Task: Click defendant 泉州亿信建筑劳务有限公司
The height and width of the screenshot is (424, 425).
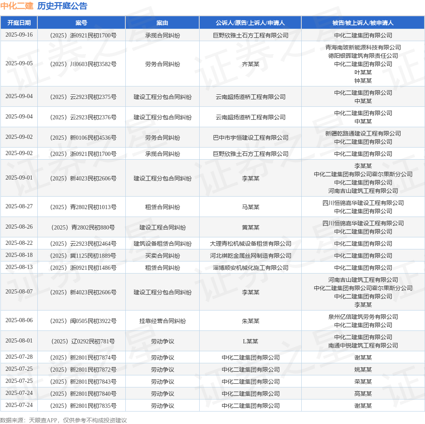Action: [x=363, y=317]
